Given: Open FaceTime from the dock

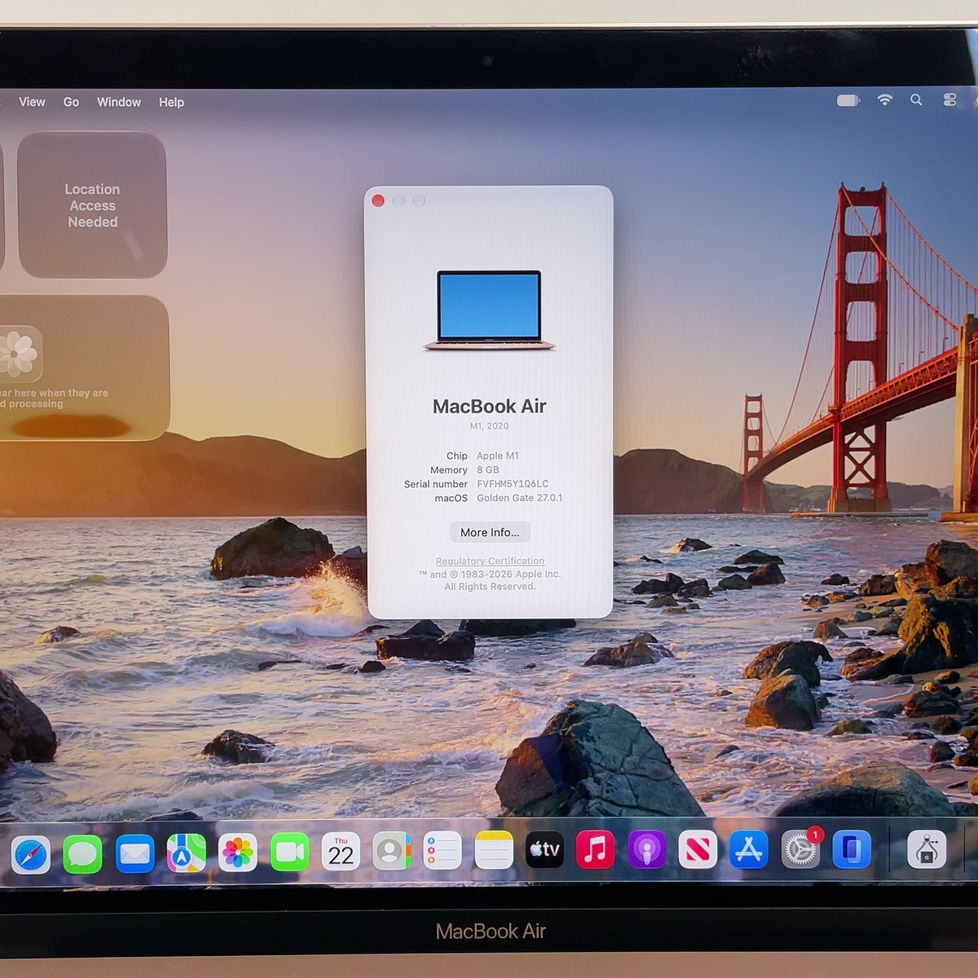Looking at the screenshot, I should tap(289, 852).
